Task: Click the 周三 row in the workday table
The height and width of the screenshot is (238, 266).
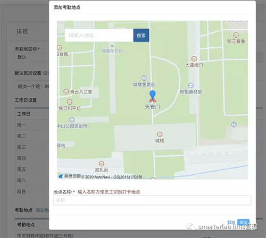Action: (32, 147)
